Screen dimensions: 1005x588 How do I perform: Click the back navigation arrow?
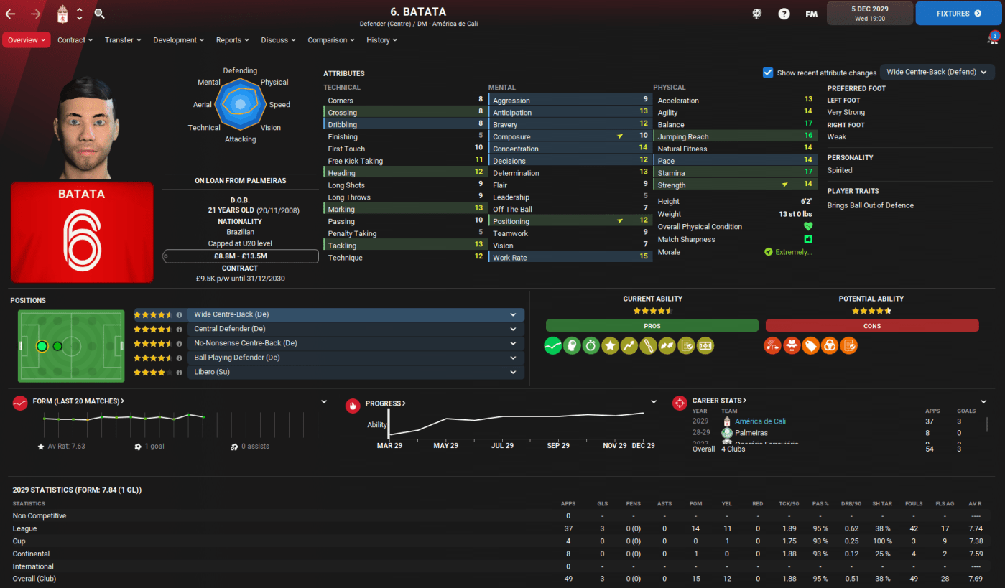click(x=10, y=14)
